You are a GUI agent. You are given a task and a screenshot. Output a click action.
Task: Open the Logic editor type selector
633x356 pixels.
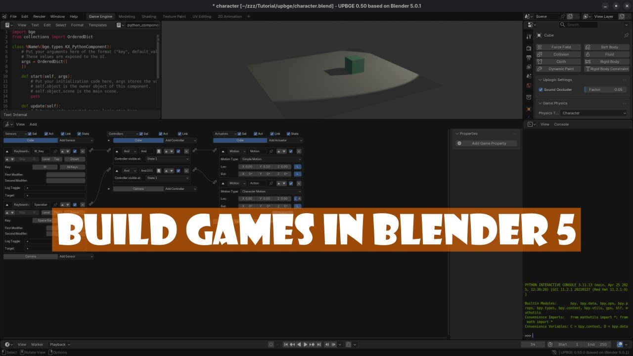click(9, 124)
